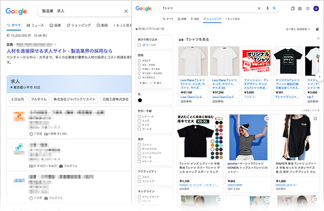
Task: Check the ランニング activity filter
Action: [139, 181]
